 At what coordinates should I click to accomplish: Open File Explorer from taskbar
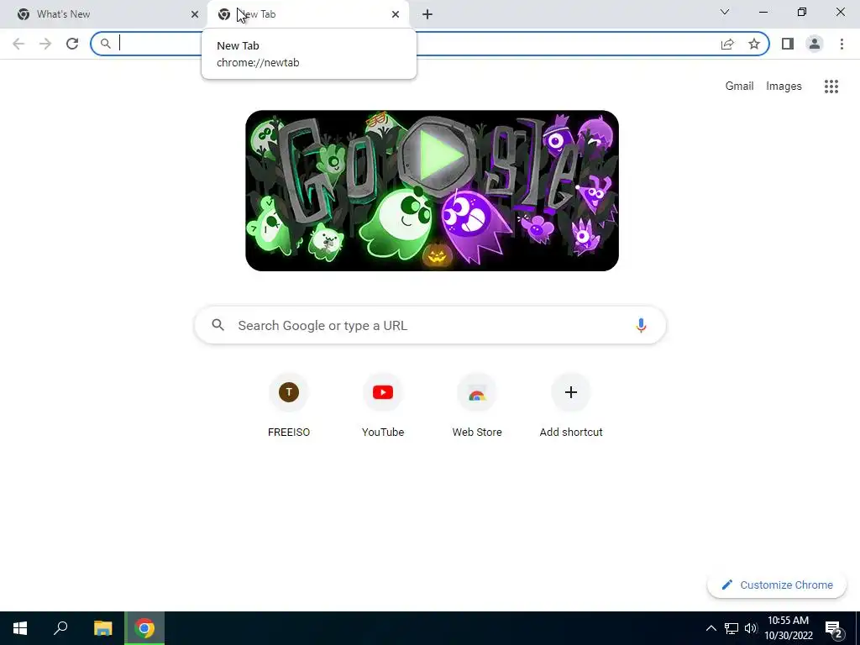click(102, 628)
